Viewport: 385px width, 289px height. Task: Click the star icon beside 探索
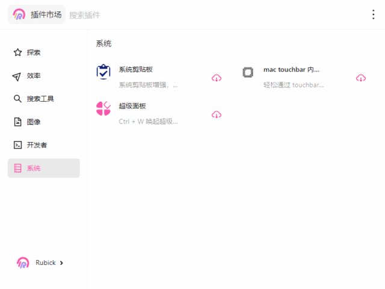click(17, 52)
